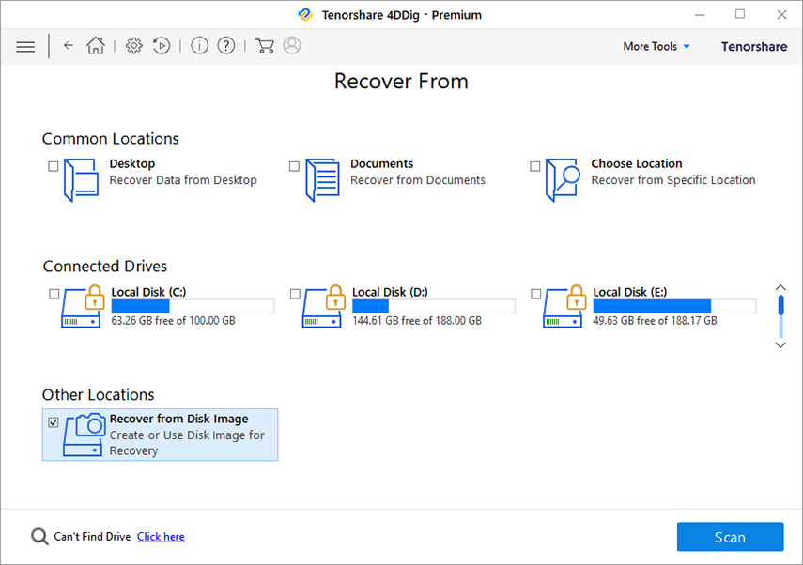Click the Connected Drives scrollbar thumb
This screenshot has height=565, width=803.
tap(780, 306)
